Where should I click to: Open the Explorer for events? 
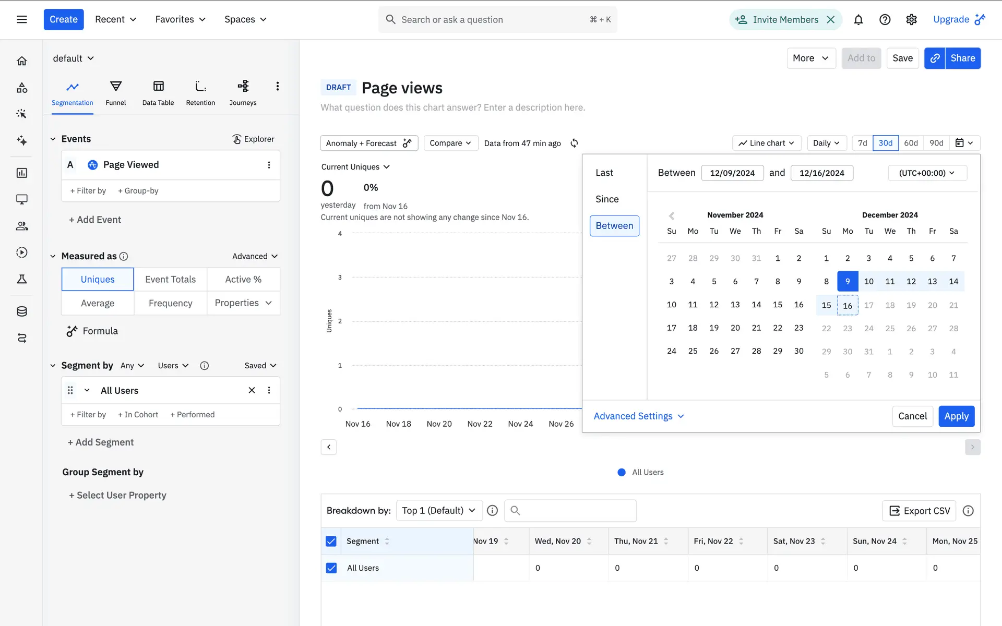point(253,139)
